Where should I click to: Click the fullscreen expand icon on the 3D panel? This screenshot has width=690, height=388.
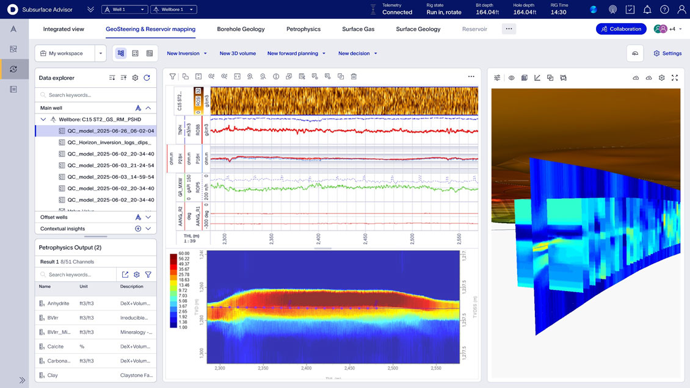(675, 77)
